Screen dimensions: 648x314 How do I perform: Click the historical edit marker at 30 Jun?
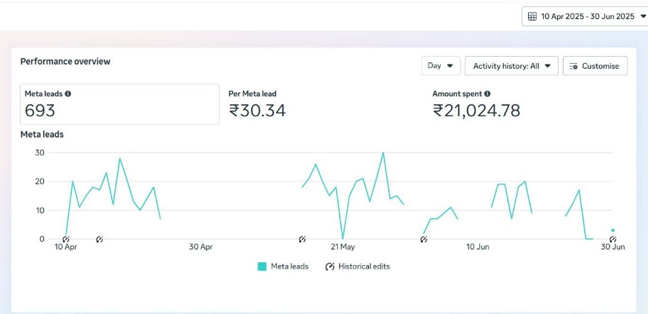pos(613,239)
